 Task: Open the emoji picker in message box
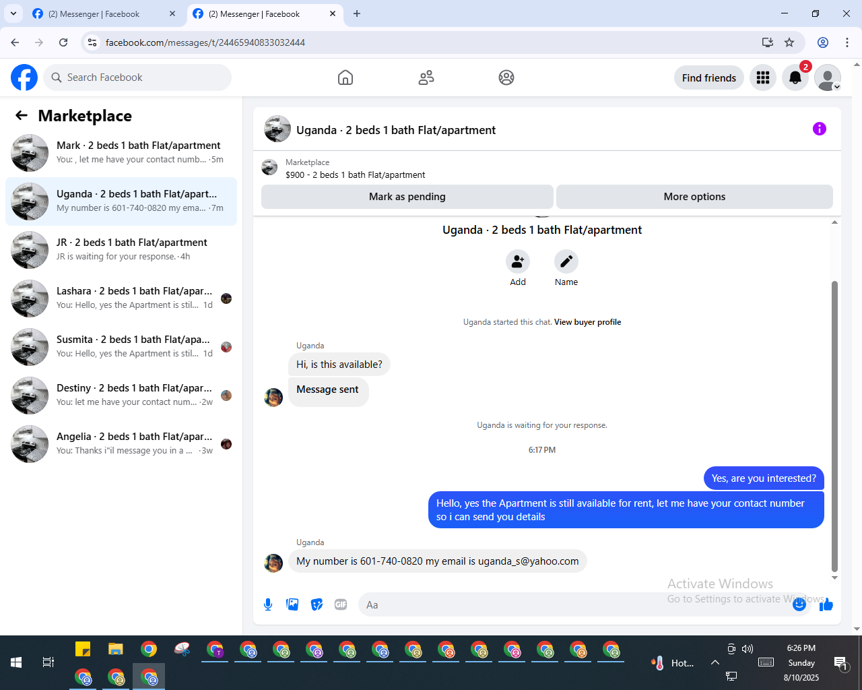[799, 604]
